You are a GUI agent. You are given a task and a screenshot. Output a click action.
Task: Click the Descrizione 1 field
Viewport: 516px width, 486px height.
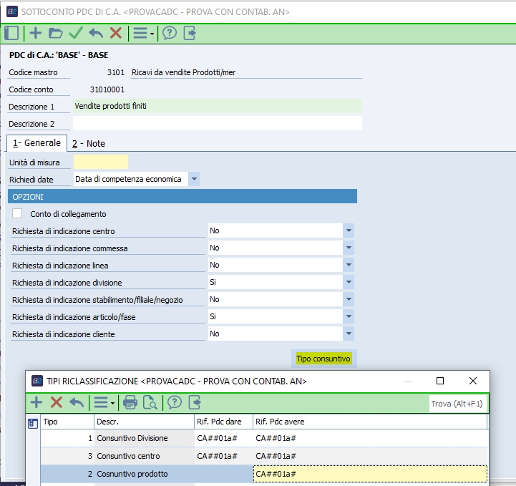[218, 106]
